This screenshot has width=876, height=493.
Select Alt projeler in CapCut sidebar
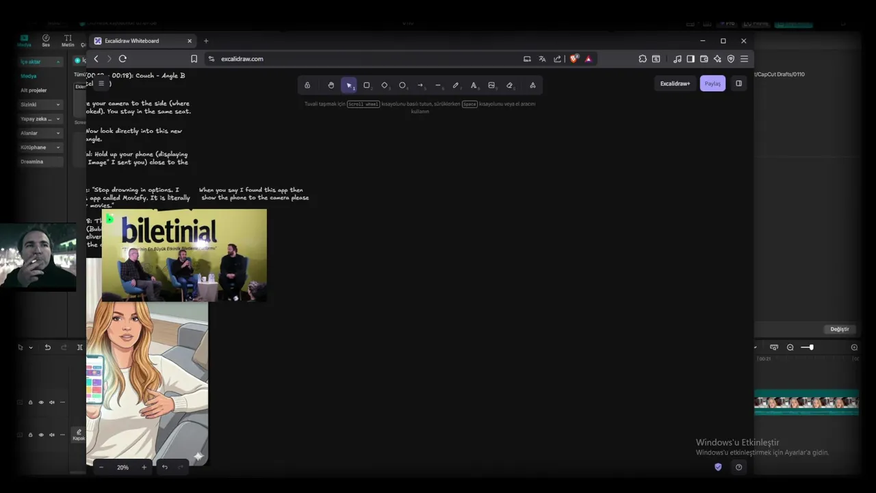pyautogui.click(x=34, y=90)
